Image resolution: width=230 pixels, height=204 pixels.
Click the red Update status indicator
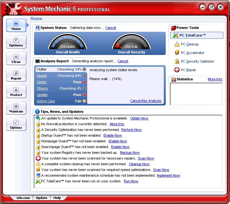pos(84,95)
